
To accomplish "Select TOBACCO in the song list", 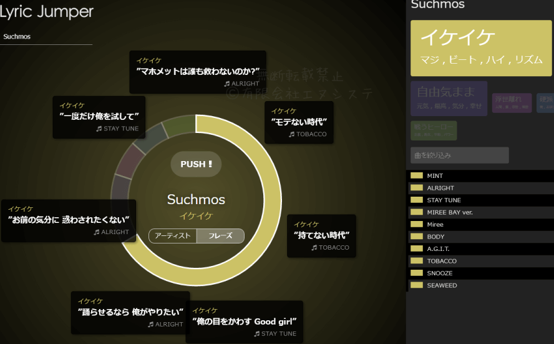I will [x=481, y=261].
